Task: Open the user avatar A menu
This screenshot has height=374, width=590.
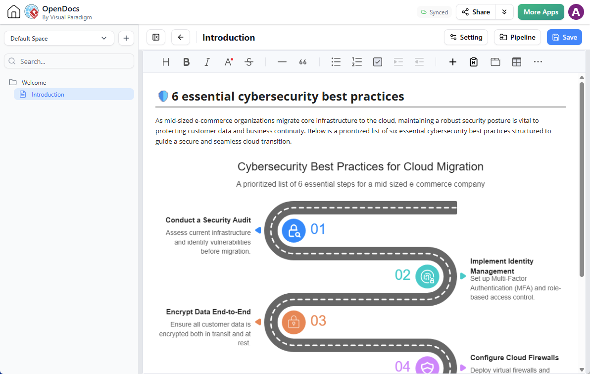Action: (x=576, y=12)
